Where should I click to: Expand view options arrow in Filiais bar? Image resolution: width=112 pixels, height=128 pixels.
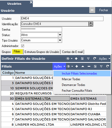coord(72,66)
